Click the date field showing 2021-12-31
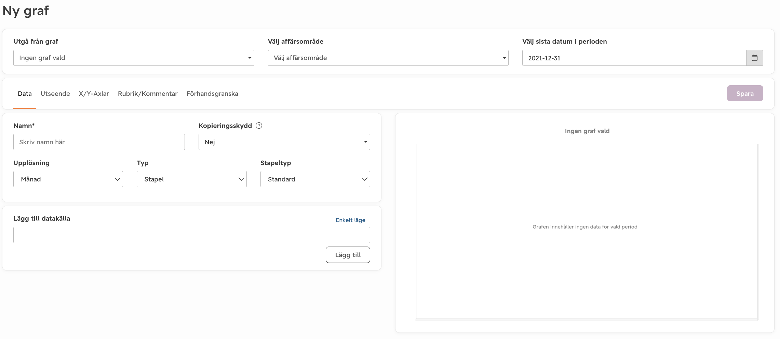The width and height of the screenshot is (780, 339). pos(634,58)
